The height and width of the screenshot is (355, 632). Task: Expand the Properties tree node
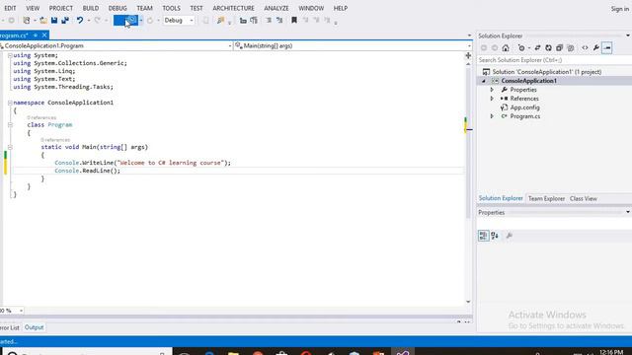[492, 90]
